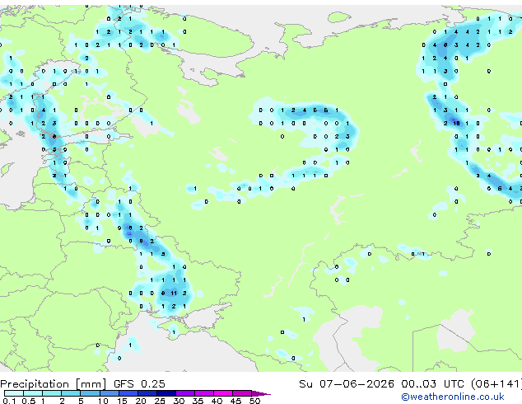Click the legend label '25'
Screen dimensions: 522x404
(160, 401)
